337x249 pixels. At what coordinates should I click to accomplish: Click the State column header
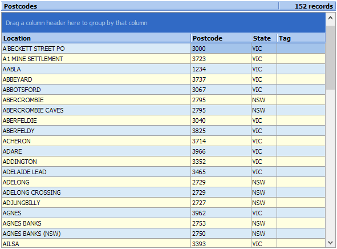(264, 38)
